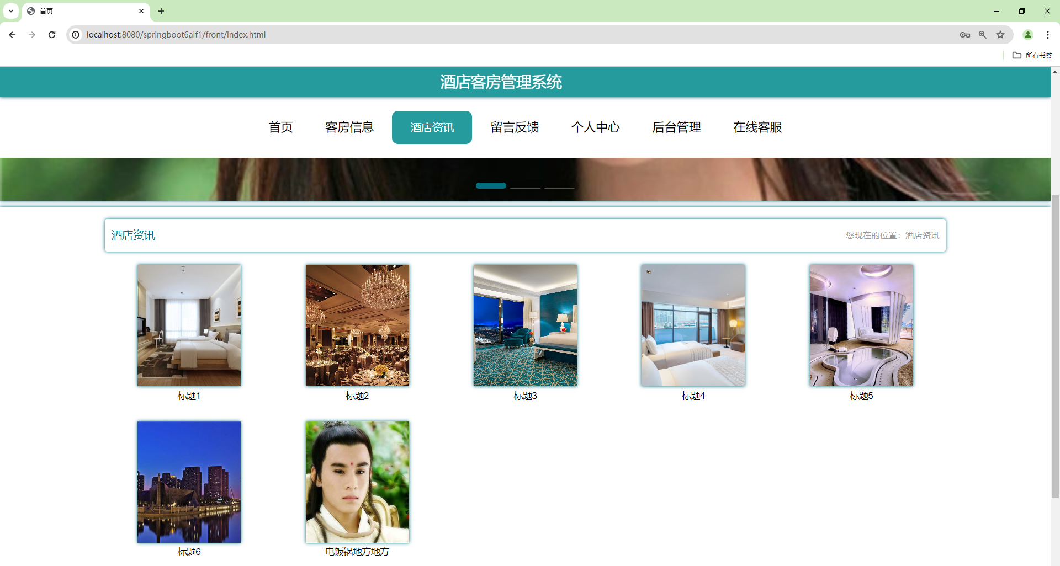Screen dimensions: 1060x566
Task: Click the bookmark star icon
Action: click(x=1000, y=34)
